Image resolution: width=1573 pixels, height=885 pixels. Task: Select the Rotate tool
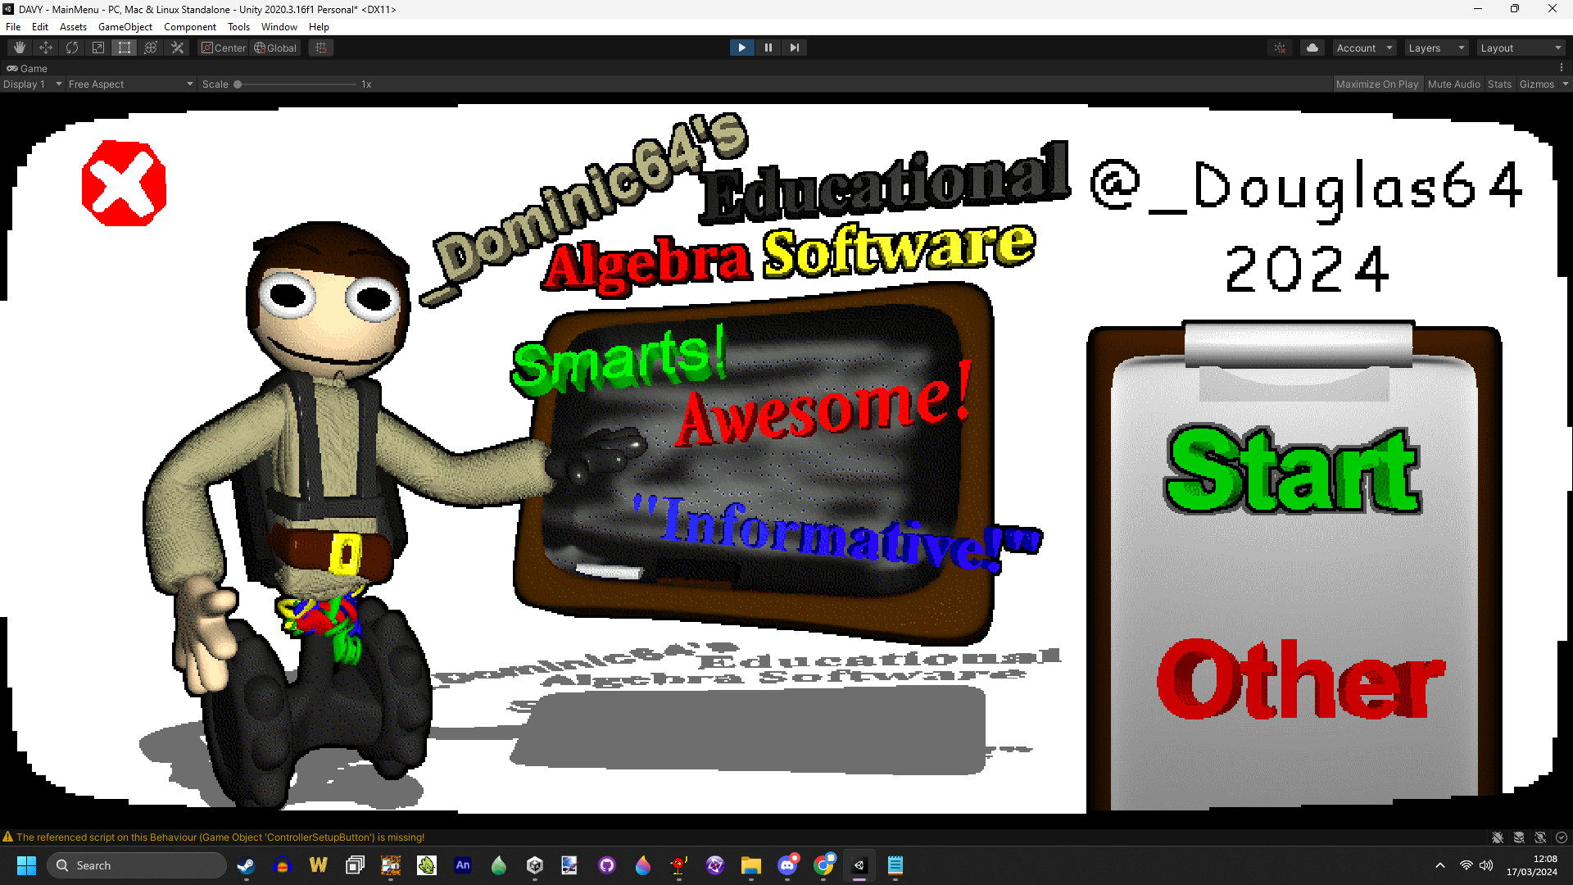71,48
